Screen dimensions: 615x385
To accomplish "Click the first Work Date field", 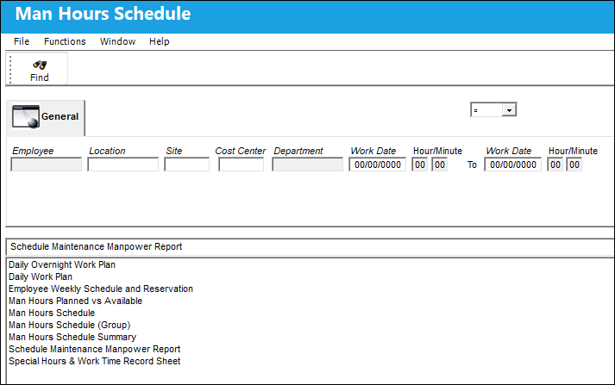I will (377, 165).
